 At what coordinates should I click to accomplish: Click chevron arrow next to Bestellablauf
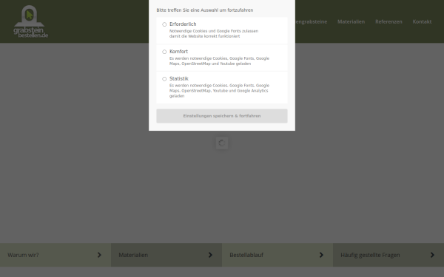click(x=321, y=255)
